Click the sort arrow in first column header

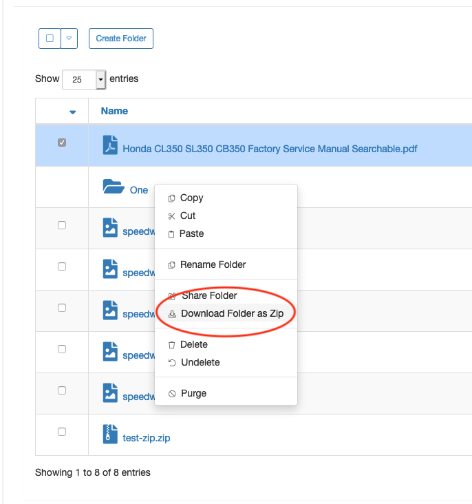[x=73, y=112]
